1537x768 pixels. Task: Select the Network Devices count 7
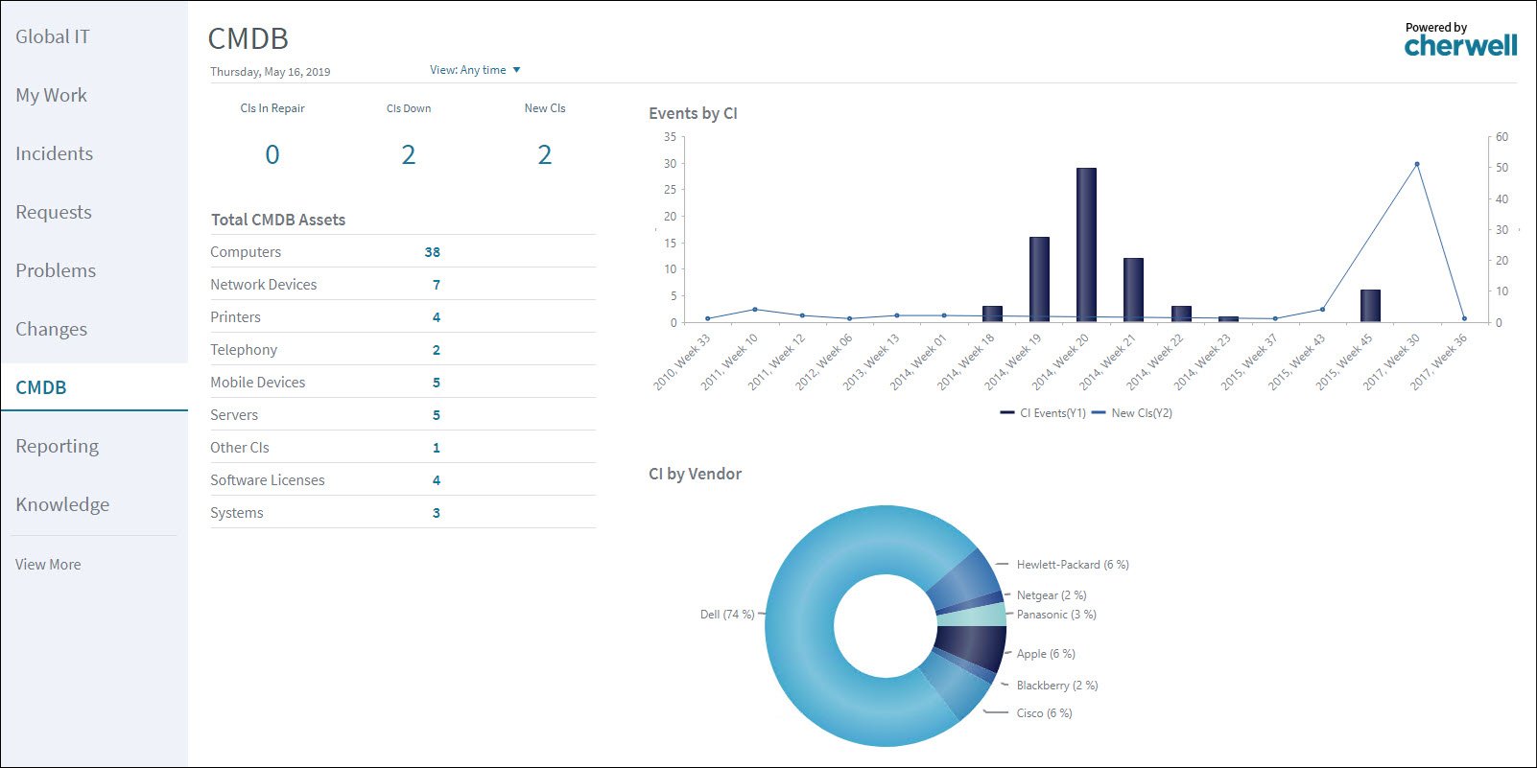pos(436,285)
